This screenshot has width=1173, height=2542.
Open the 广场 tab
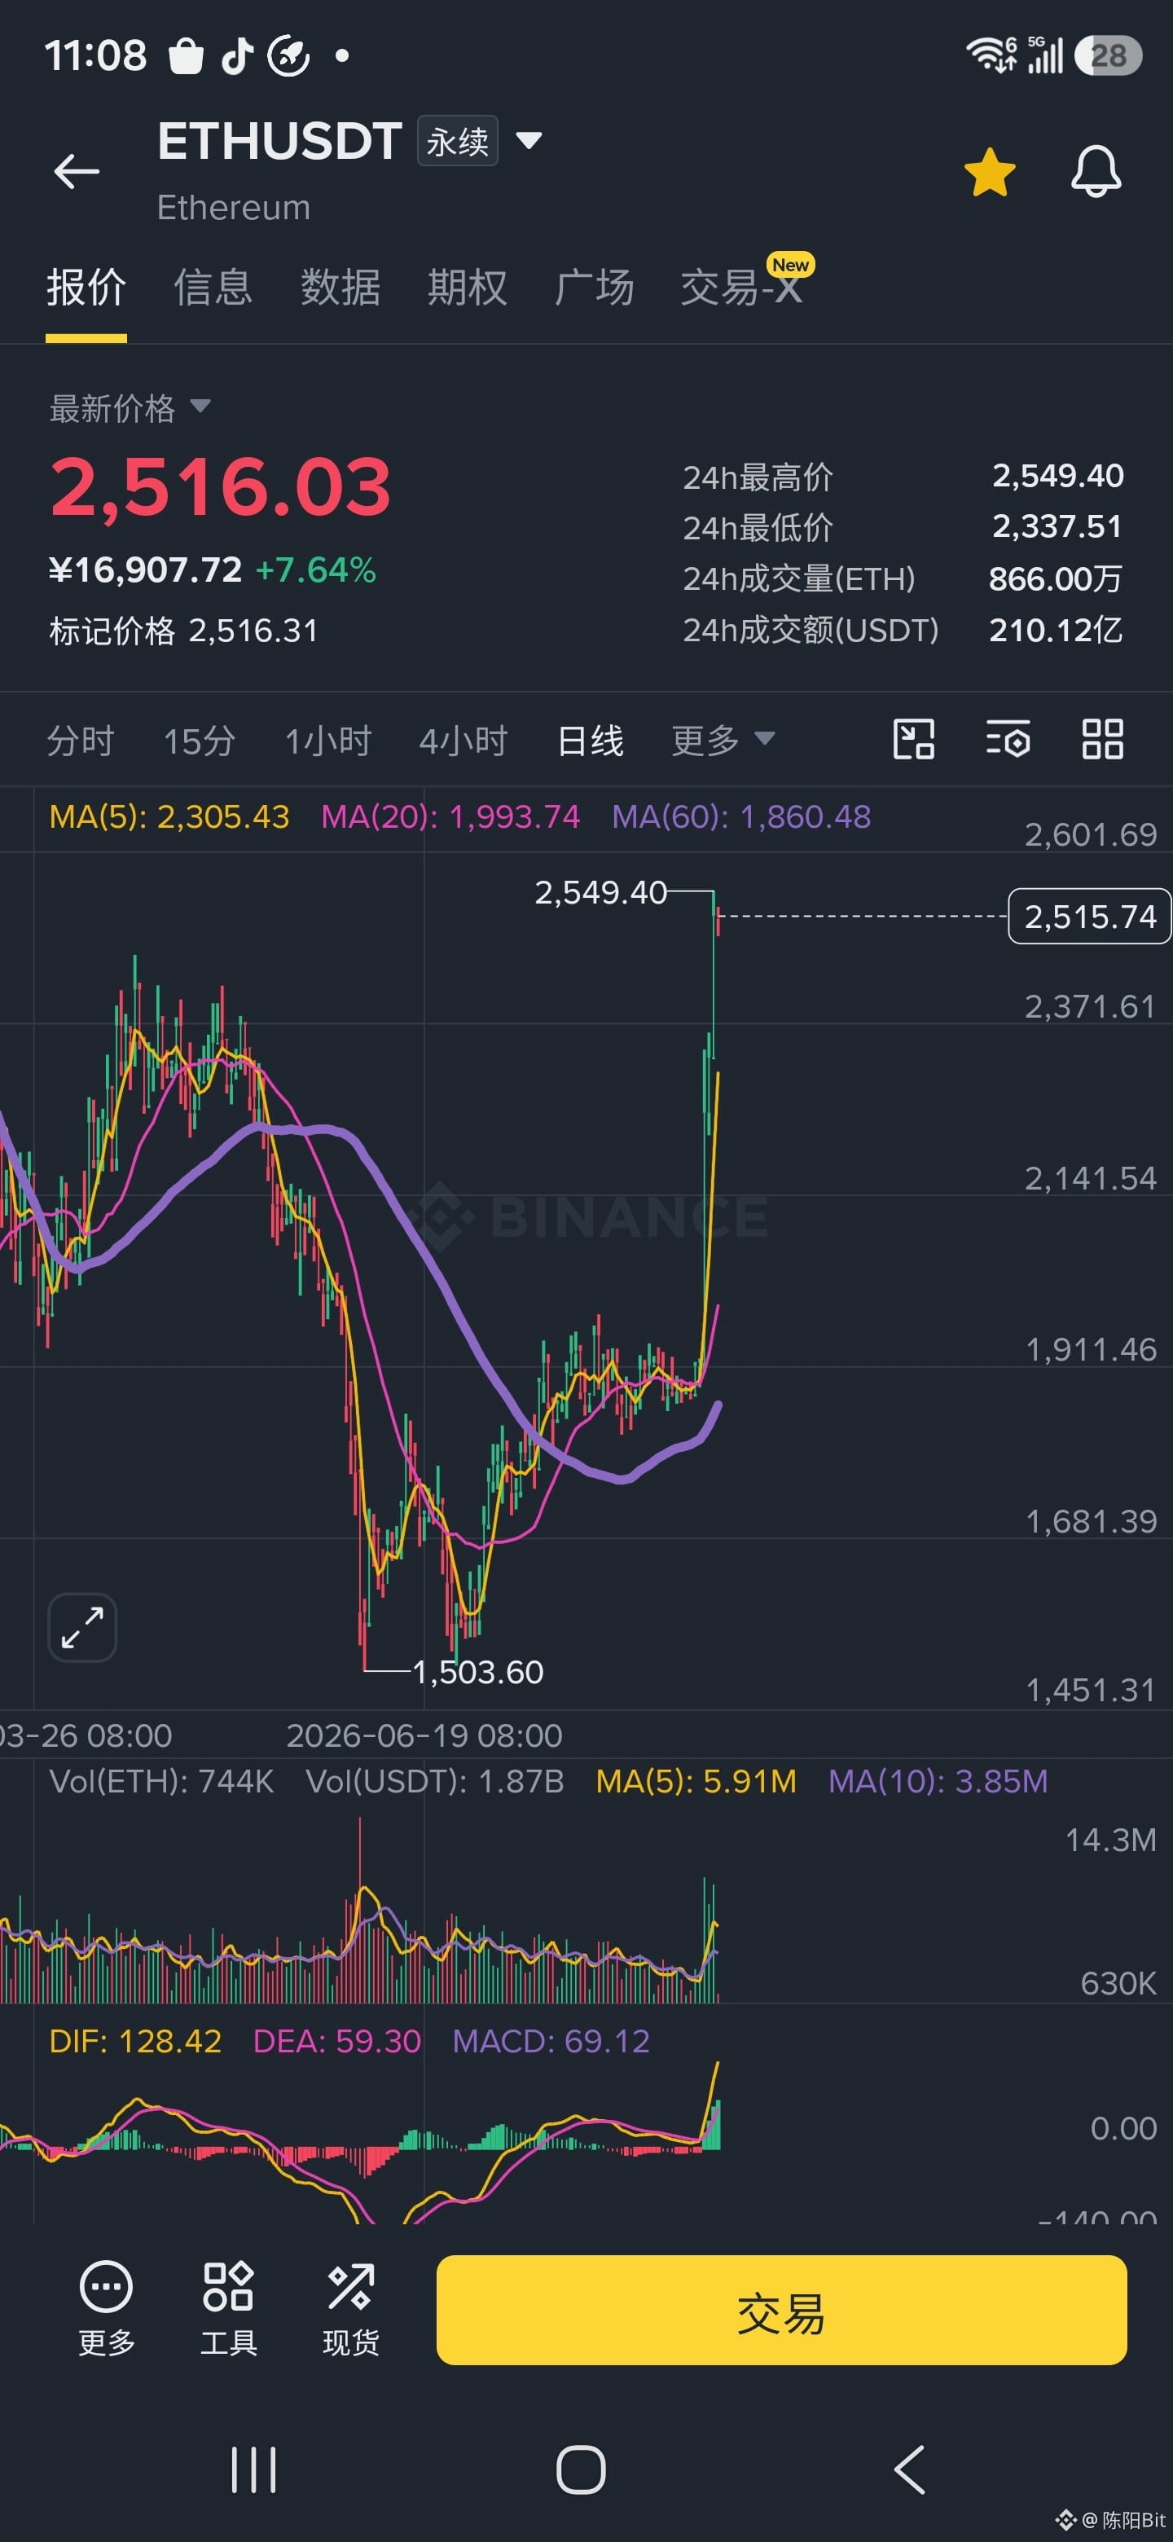point(594,287)
